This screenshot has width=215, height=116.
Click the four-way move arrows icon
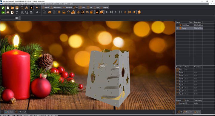(78, 12)
